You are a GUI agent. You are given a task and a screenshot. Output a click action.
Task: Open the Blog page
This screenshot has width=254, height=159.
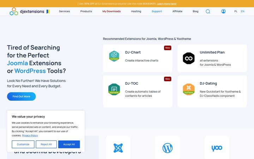coord(195,11)
